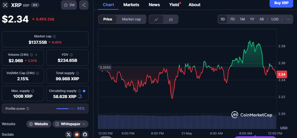Click FDV info icon
This screenshot has width=297, height=138.
[71, 55]
